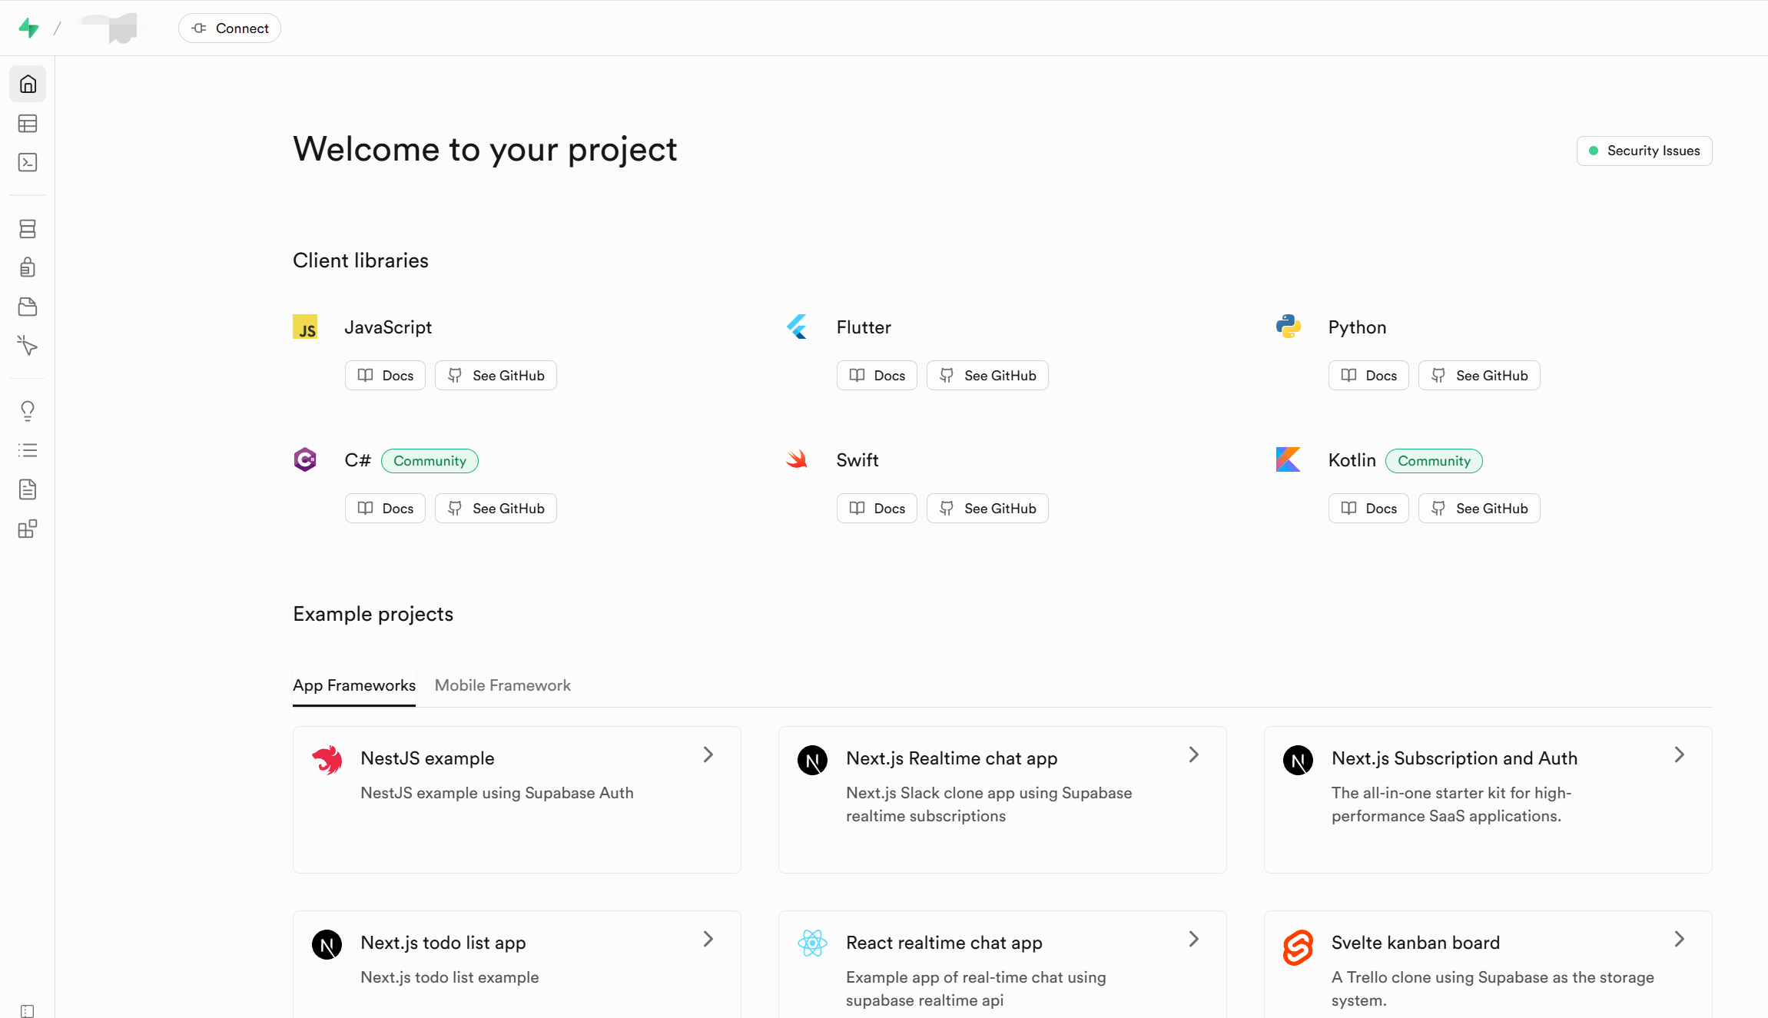Image resolution: width=1768 pixels, height=1018 pixels.
Task: Open the Advisors lightbulb icon
Action: tap(28, 411)
